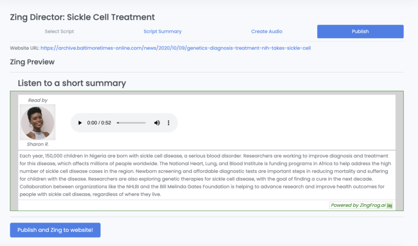The height and width of the screenshot is (246, 418).
Task: Click 'Listen to a short summary' heading
Action: point(72,83)
